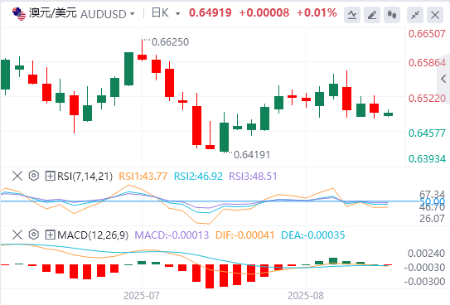
Task: Close the chart with top X
Action: (x=435, y=15)
